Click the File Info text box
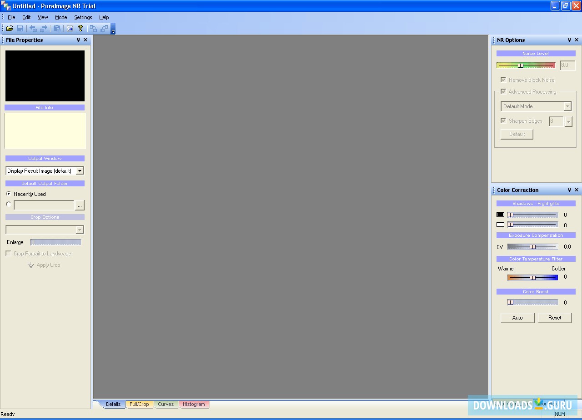Viewport: 582px width, 420px height. click(x=45, y=131)
